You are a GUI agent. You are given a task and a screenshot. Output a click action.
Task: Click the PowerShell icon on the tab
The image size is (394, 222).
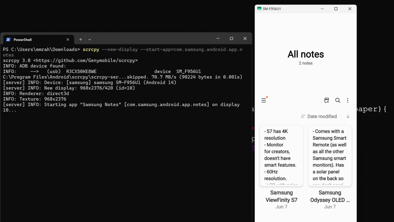pos(8,39)
